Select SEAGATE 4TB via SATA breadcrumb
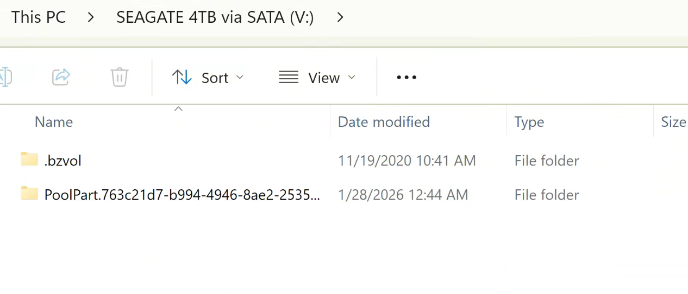688x294 pixels. [215, 17]
